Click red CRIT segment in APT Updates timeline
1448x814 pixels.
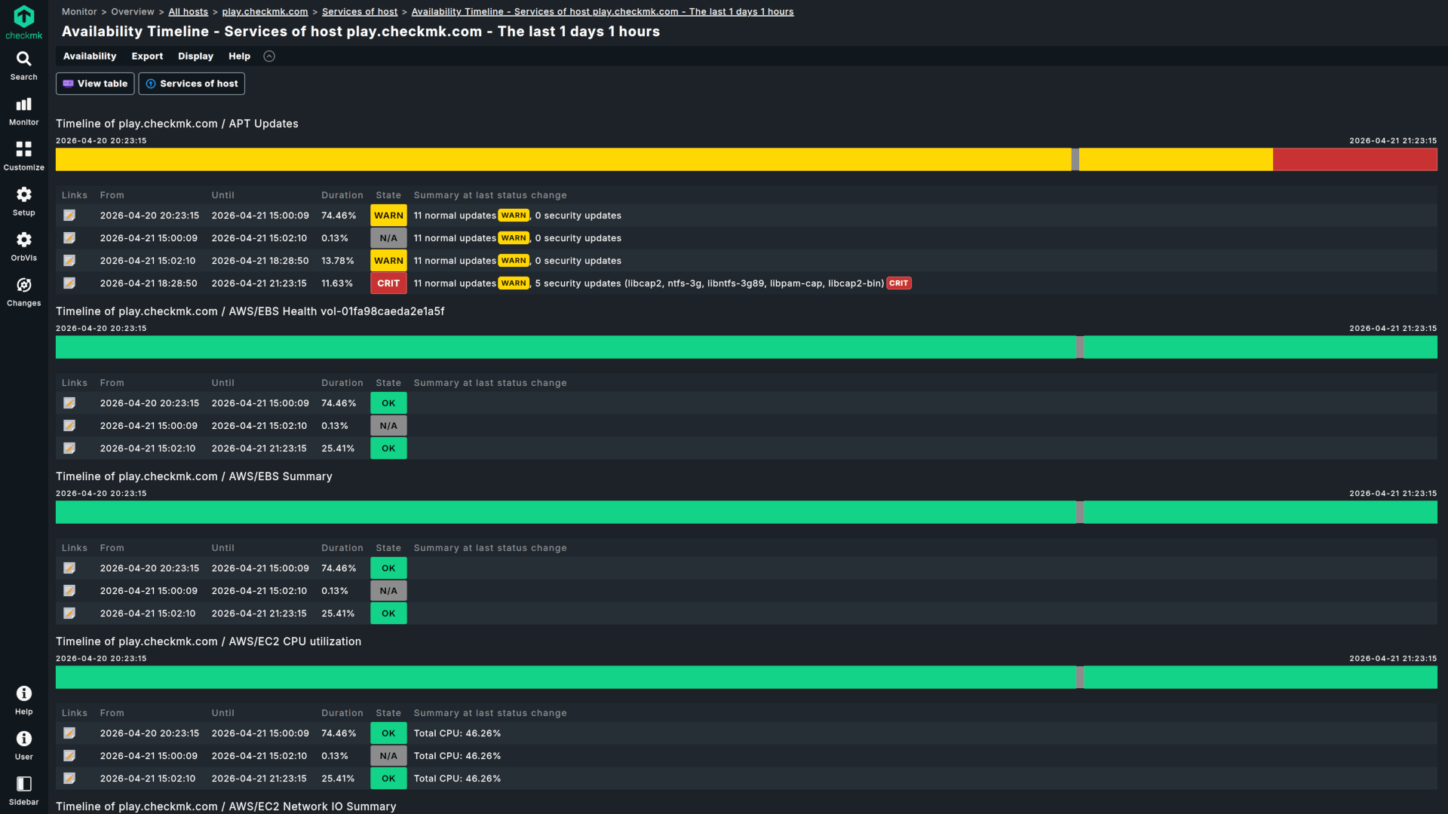[1354, 160]
